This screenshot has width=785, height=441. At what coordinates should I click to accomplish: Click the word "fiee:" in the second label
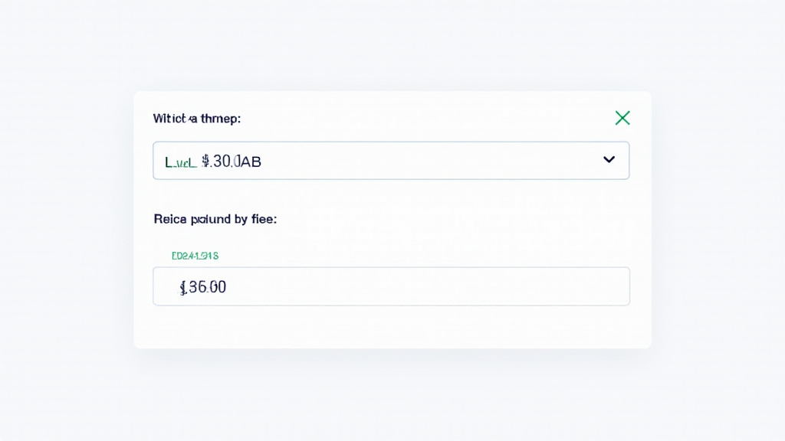[262, 219]
